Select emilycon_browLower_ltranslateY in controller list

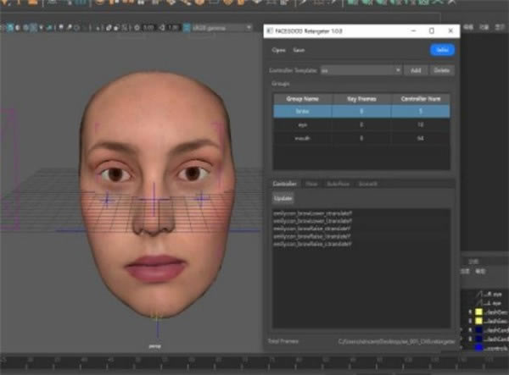point(312,221)
